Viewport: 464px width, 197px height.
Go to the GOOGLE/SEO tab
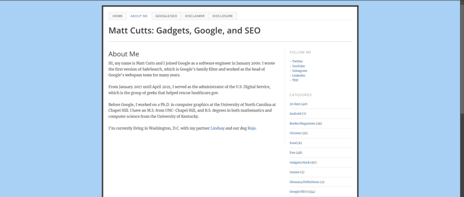(166, 16)
